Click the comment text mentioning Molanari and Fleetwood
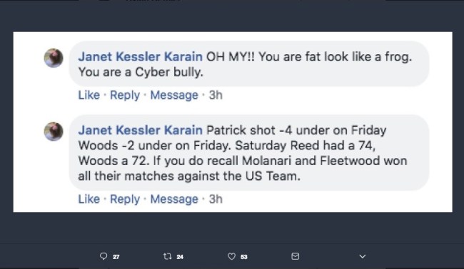 coord(243,153)
